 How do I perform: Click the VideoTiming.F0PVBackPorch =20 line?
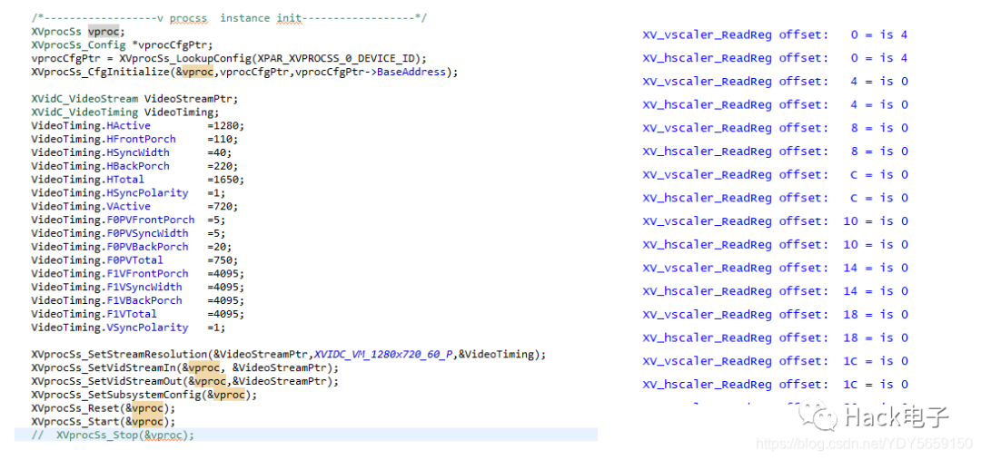(132, 247)
